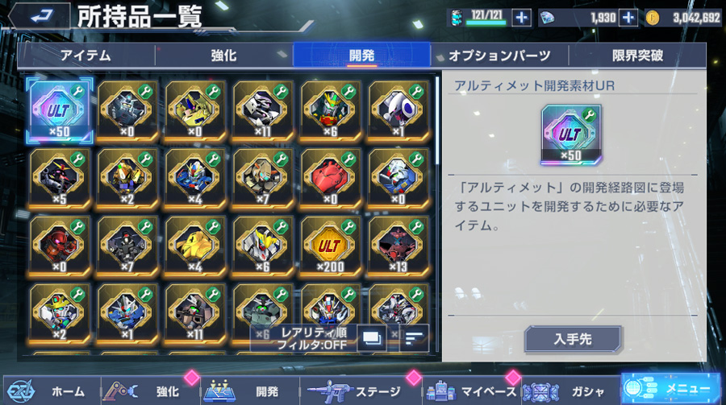Open the sort order icon button
The height and width of the screenshot is (405, 726).
click(414, 338)
